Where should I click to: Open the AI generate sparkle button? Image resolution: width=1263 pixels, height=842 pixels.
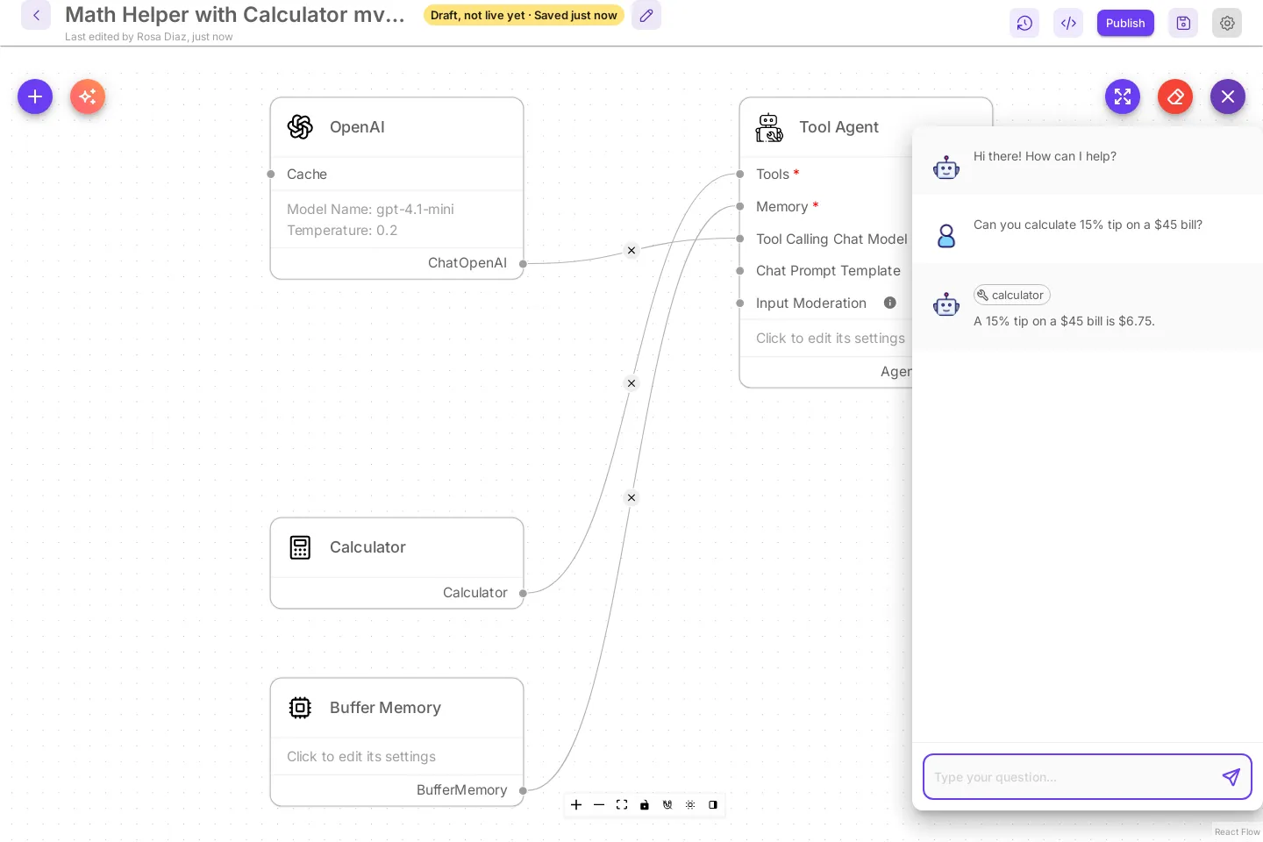coord(88,96)
